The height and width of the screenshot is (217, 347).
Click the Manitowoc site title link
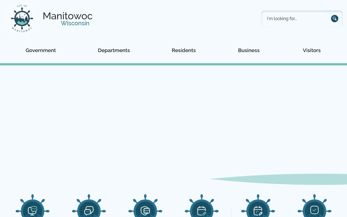(68, 16)
